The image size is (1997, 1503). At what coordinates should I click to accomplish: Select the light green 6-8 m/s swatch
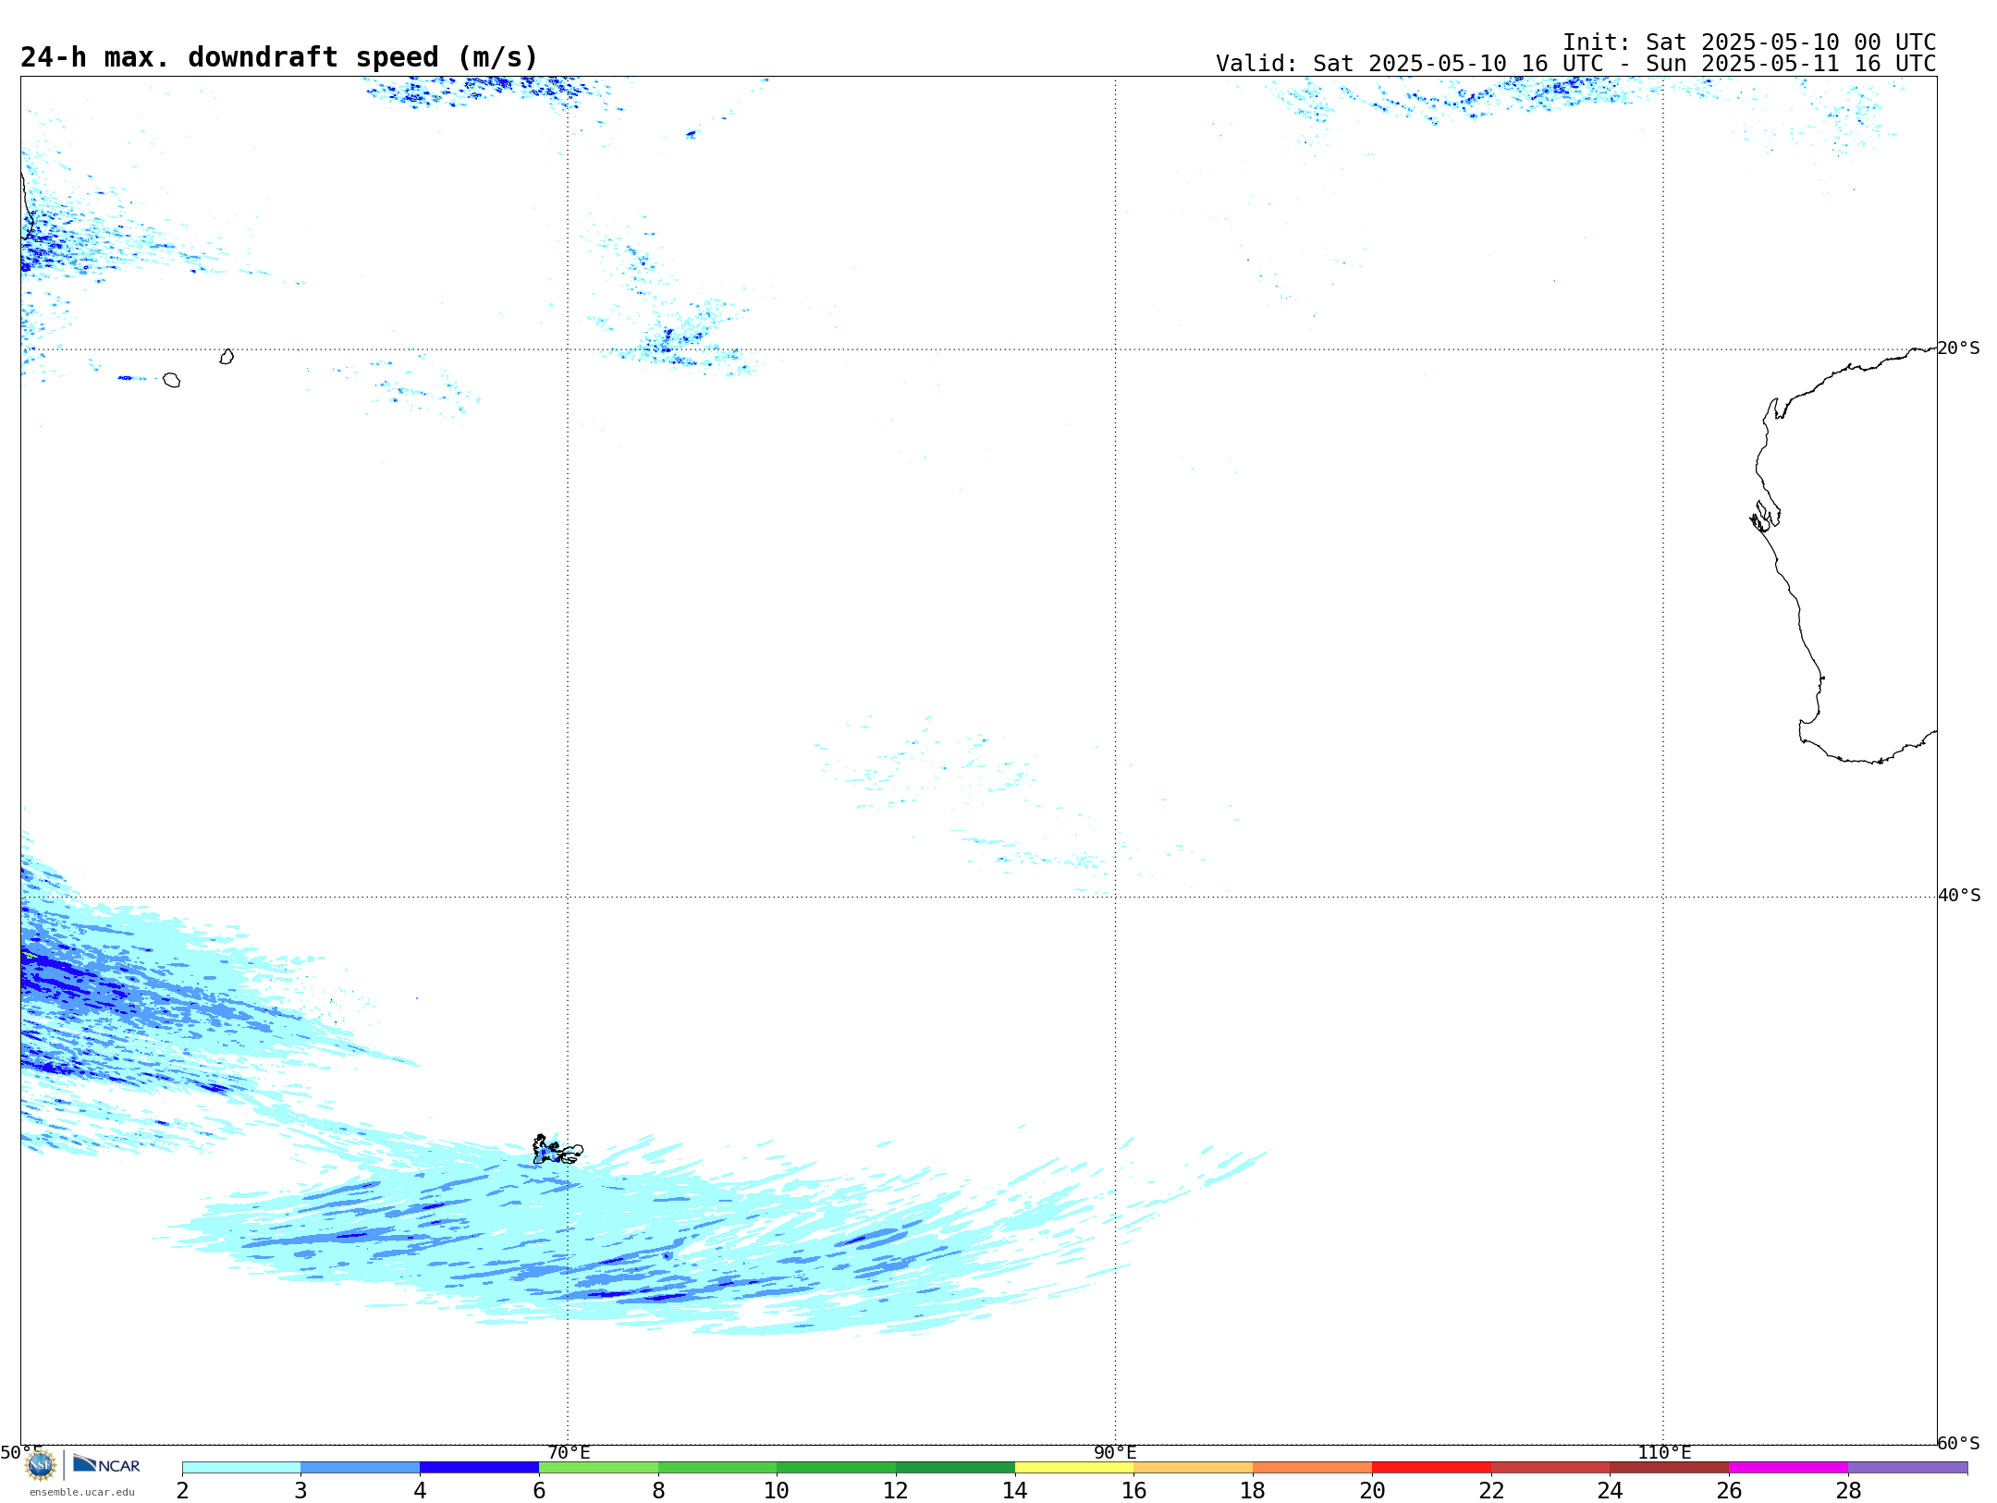point(598,1468)
